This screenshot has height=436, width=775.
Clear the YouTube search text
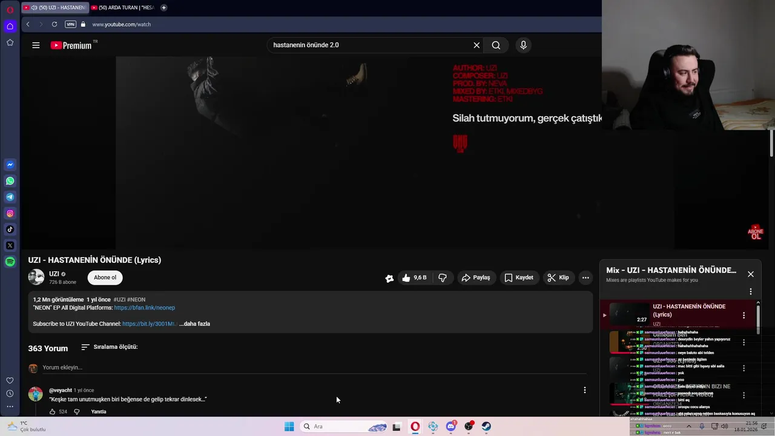click(x=477, y=45)
